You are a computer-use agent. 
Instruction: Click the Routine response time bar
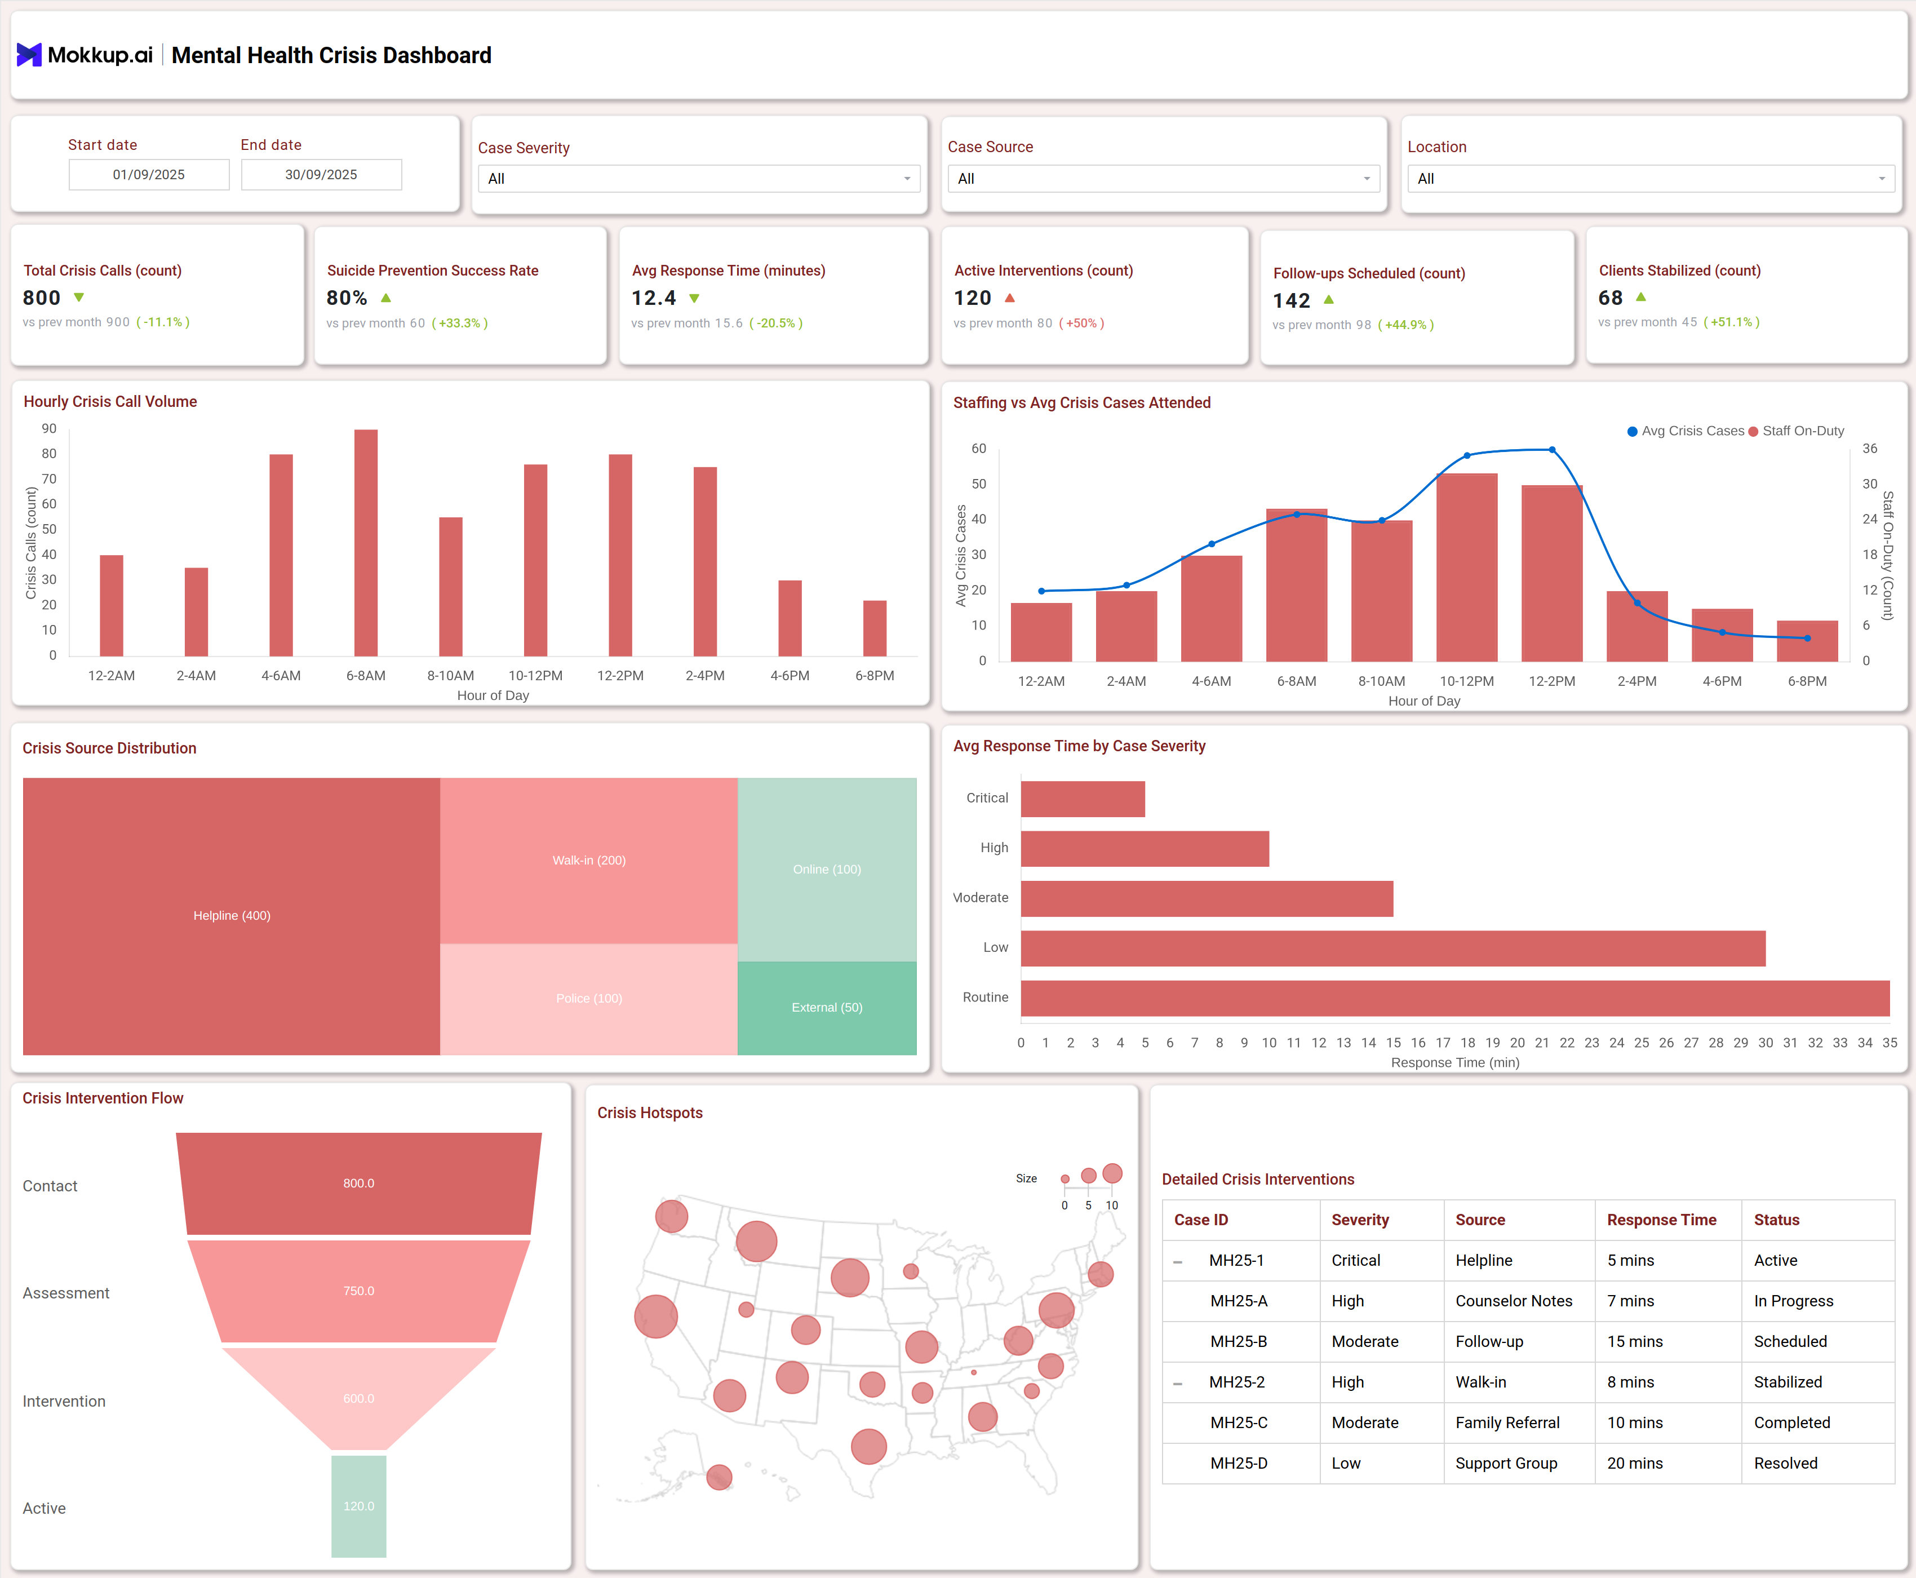(1455, 999)
